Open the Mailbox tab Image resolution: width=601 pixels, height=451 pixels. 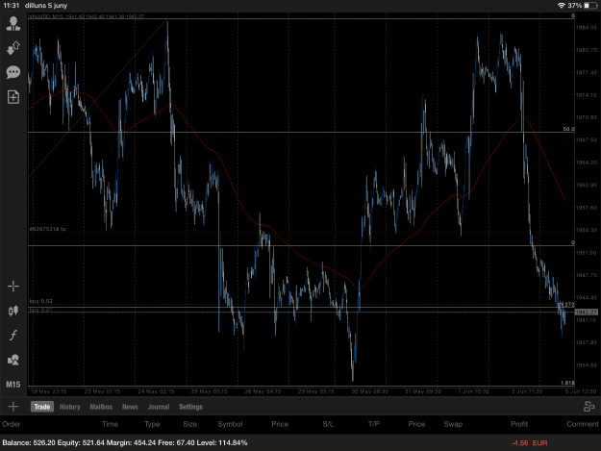coord(101,407)
